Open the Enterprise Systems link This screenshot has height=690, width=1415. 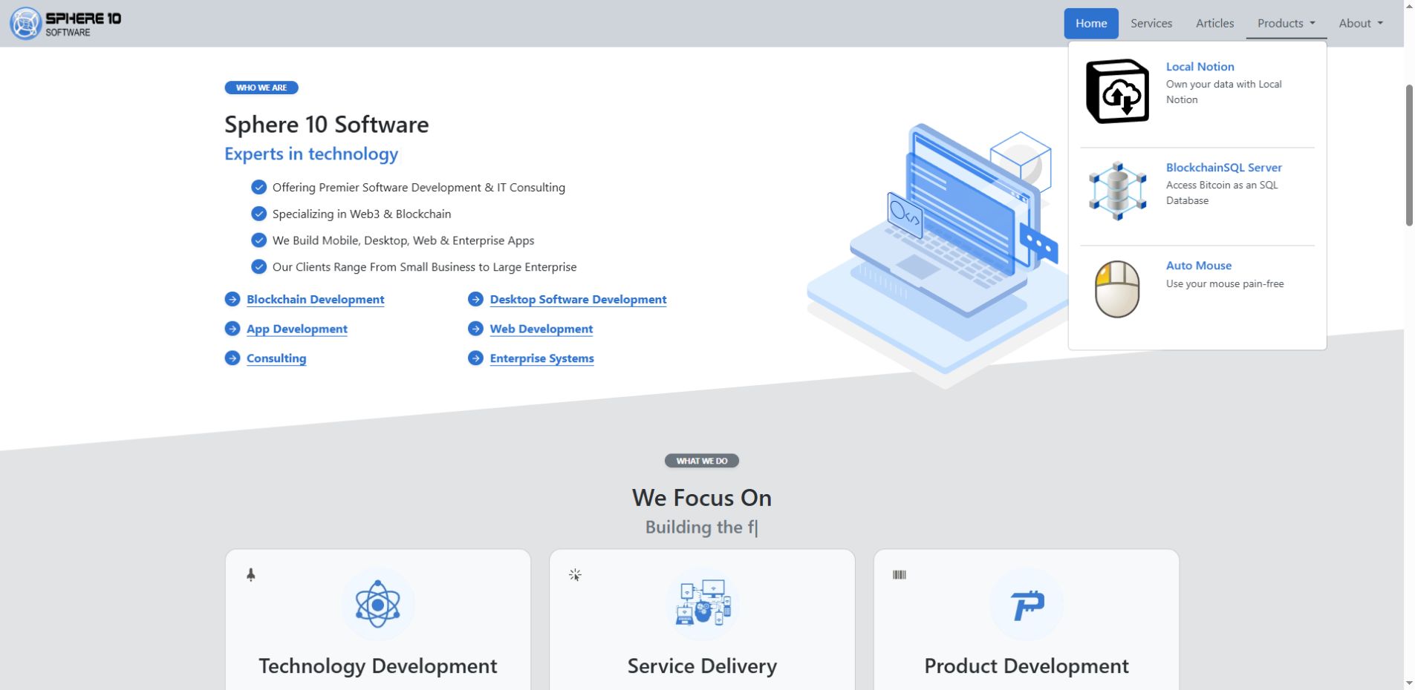coord(541,358)
